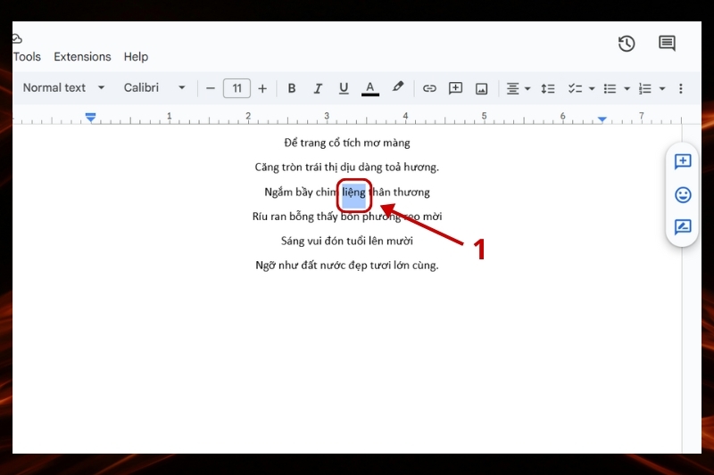Click the word "thương" in the third line

click(x=411, y=192)
